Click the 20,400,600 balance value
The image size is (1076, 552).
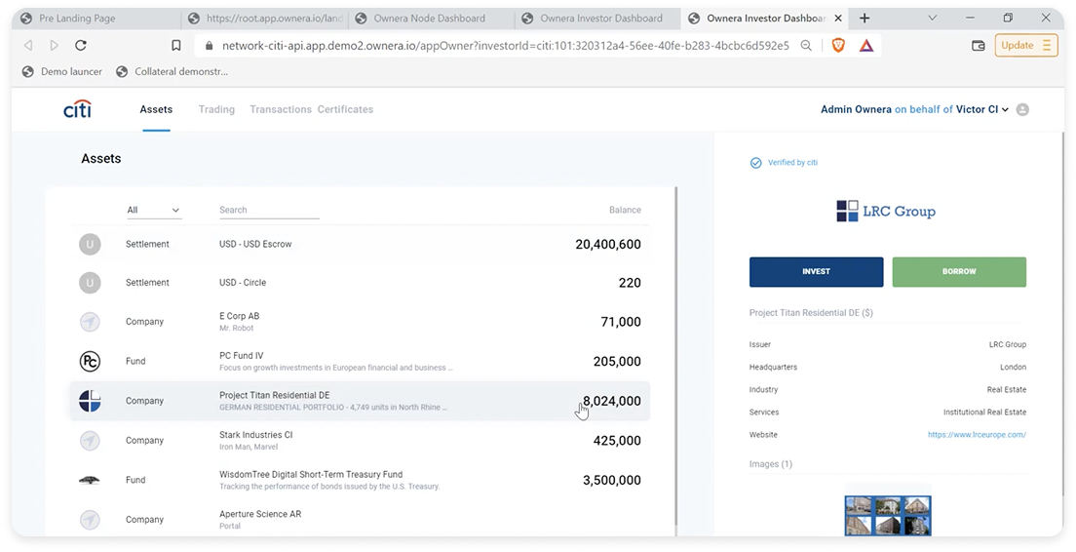click(x=608, y=245)
